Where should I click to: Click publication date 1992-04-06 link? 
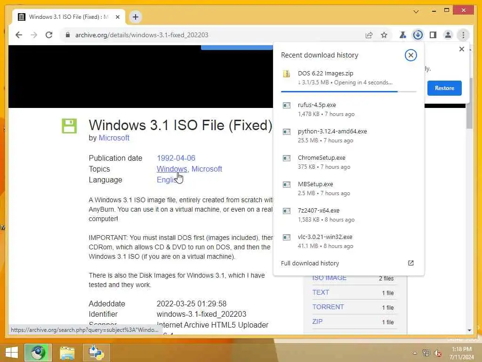[176, 158]
